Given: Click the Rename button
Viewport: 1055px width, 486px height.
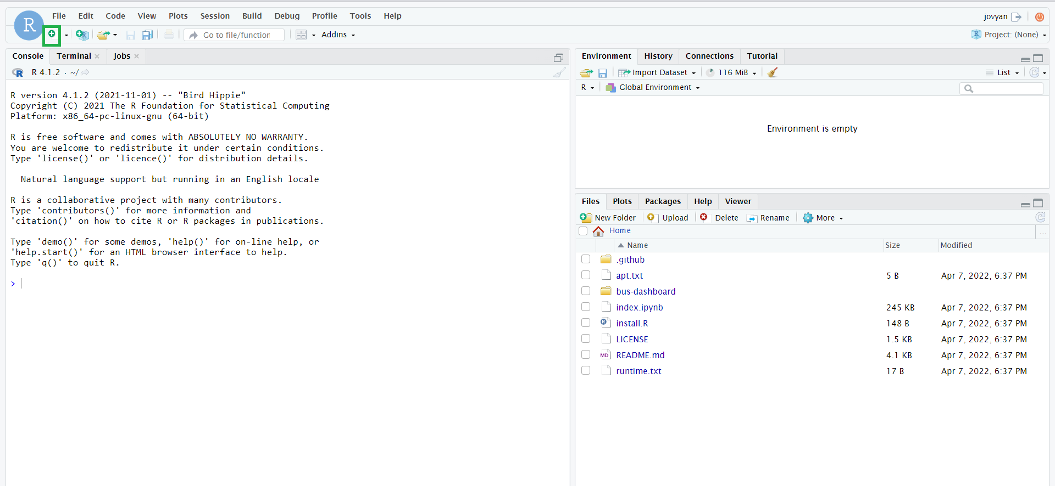Looking at the screenshot, I should pyautogui.click(x=768, y=218).
